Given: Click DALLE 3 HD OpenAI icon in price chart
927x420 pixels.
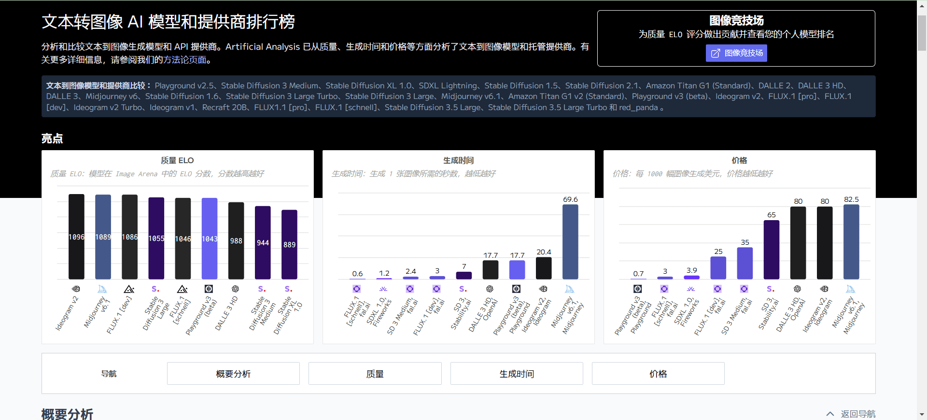Looking at the screenshot, I should [x=797, y=289].
